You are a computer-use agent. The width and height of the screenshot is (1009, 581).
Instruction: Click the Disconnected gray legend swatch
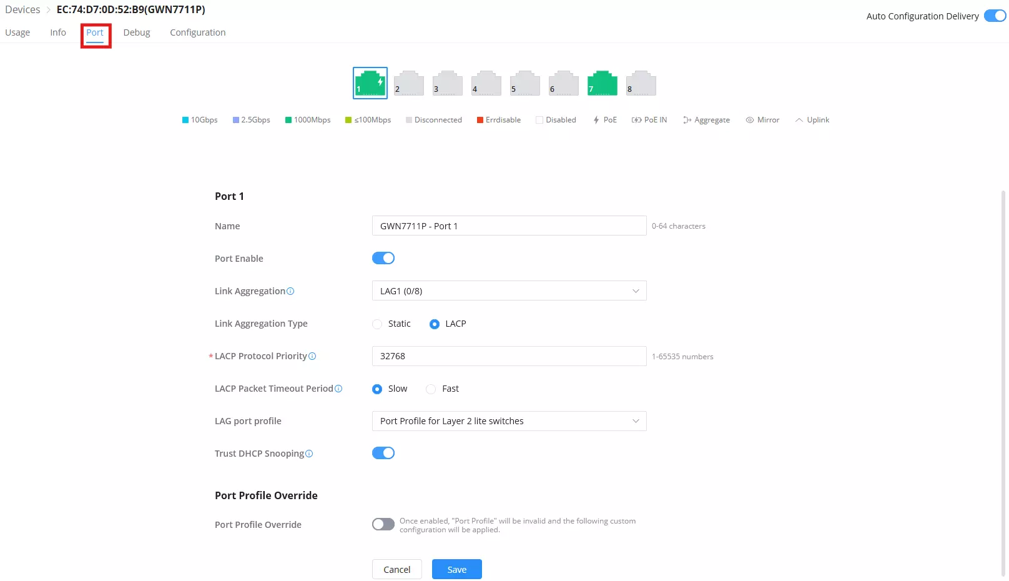[x=409, y=120]
